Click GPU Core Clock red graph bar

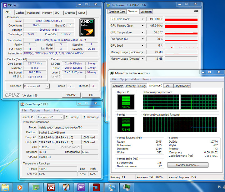181,19
